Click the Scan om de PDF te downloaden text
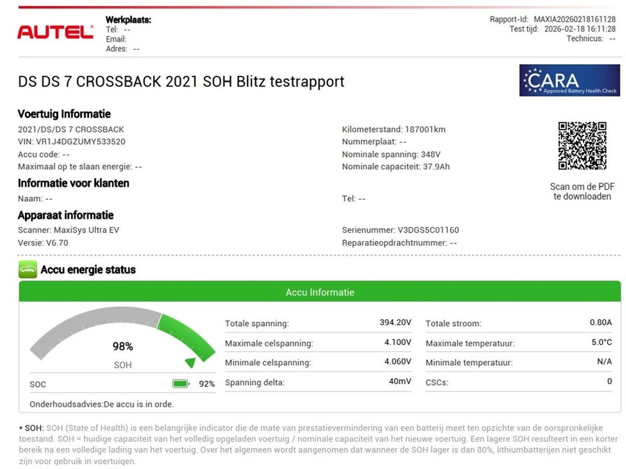Image resolution: width=626 pixels, height=469 pixels. [x=582, y=192]
